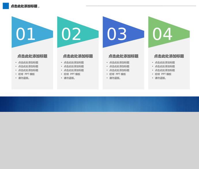Click the bold heading in the 02 card
The width and height of the screenshot is (199, 169).
click(x=78, y=56)
